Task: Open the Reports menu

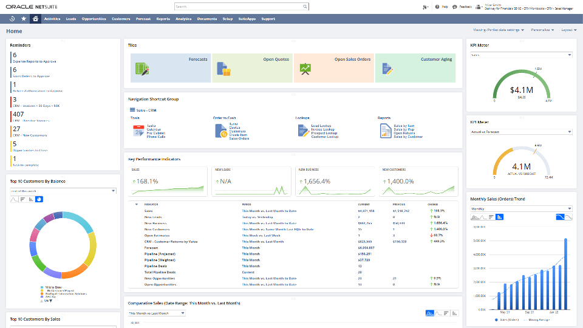Action: (163, 19)
